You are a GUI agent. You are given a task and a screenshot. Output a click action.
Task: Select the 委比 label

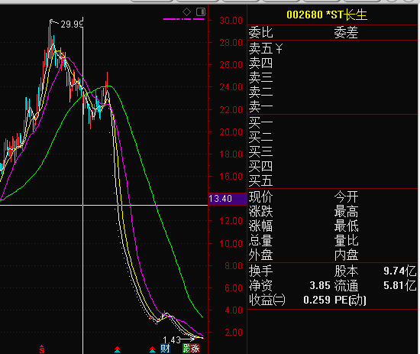260,33
